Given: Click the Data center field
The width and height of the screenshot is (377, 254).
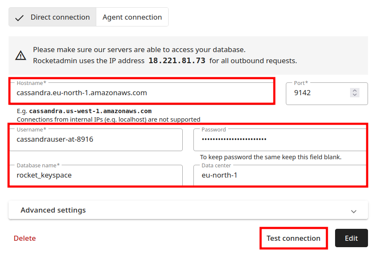Looking at the screenshot, I should click(280, 175).
